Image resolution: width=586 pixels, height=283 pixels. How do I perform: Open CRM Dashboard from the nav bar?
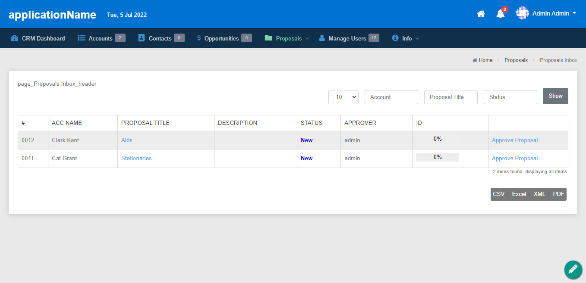(38, 38)
